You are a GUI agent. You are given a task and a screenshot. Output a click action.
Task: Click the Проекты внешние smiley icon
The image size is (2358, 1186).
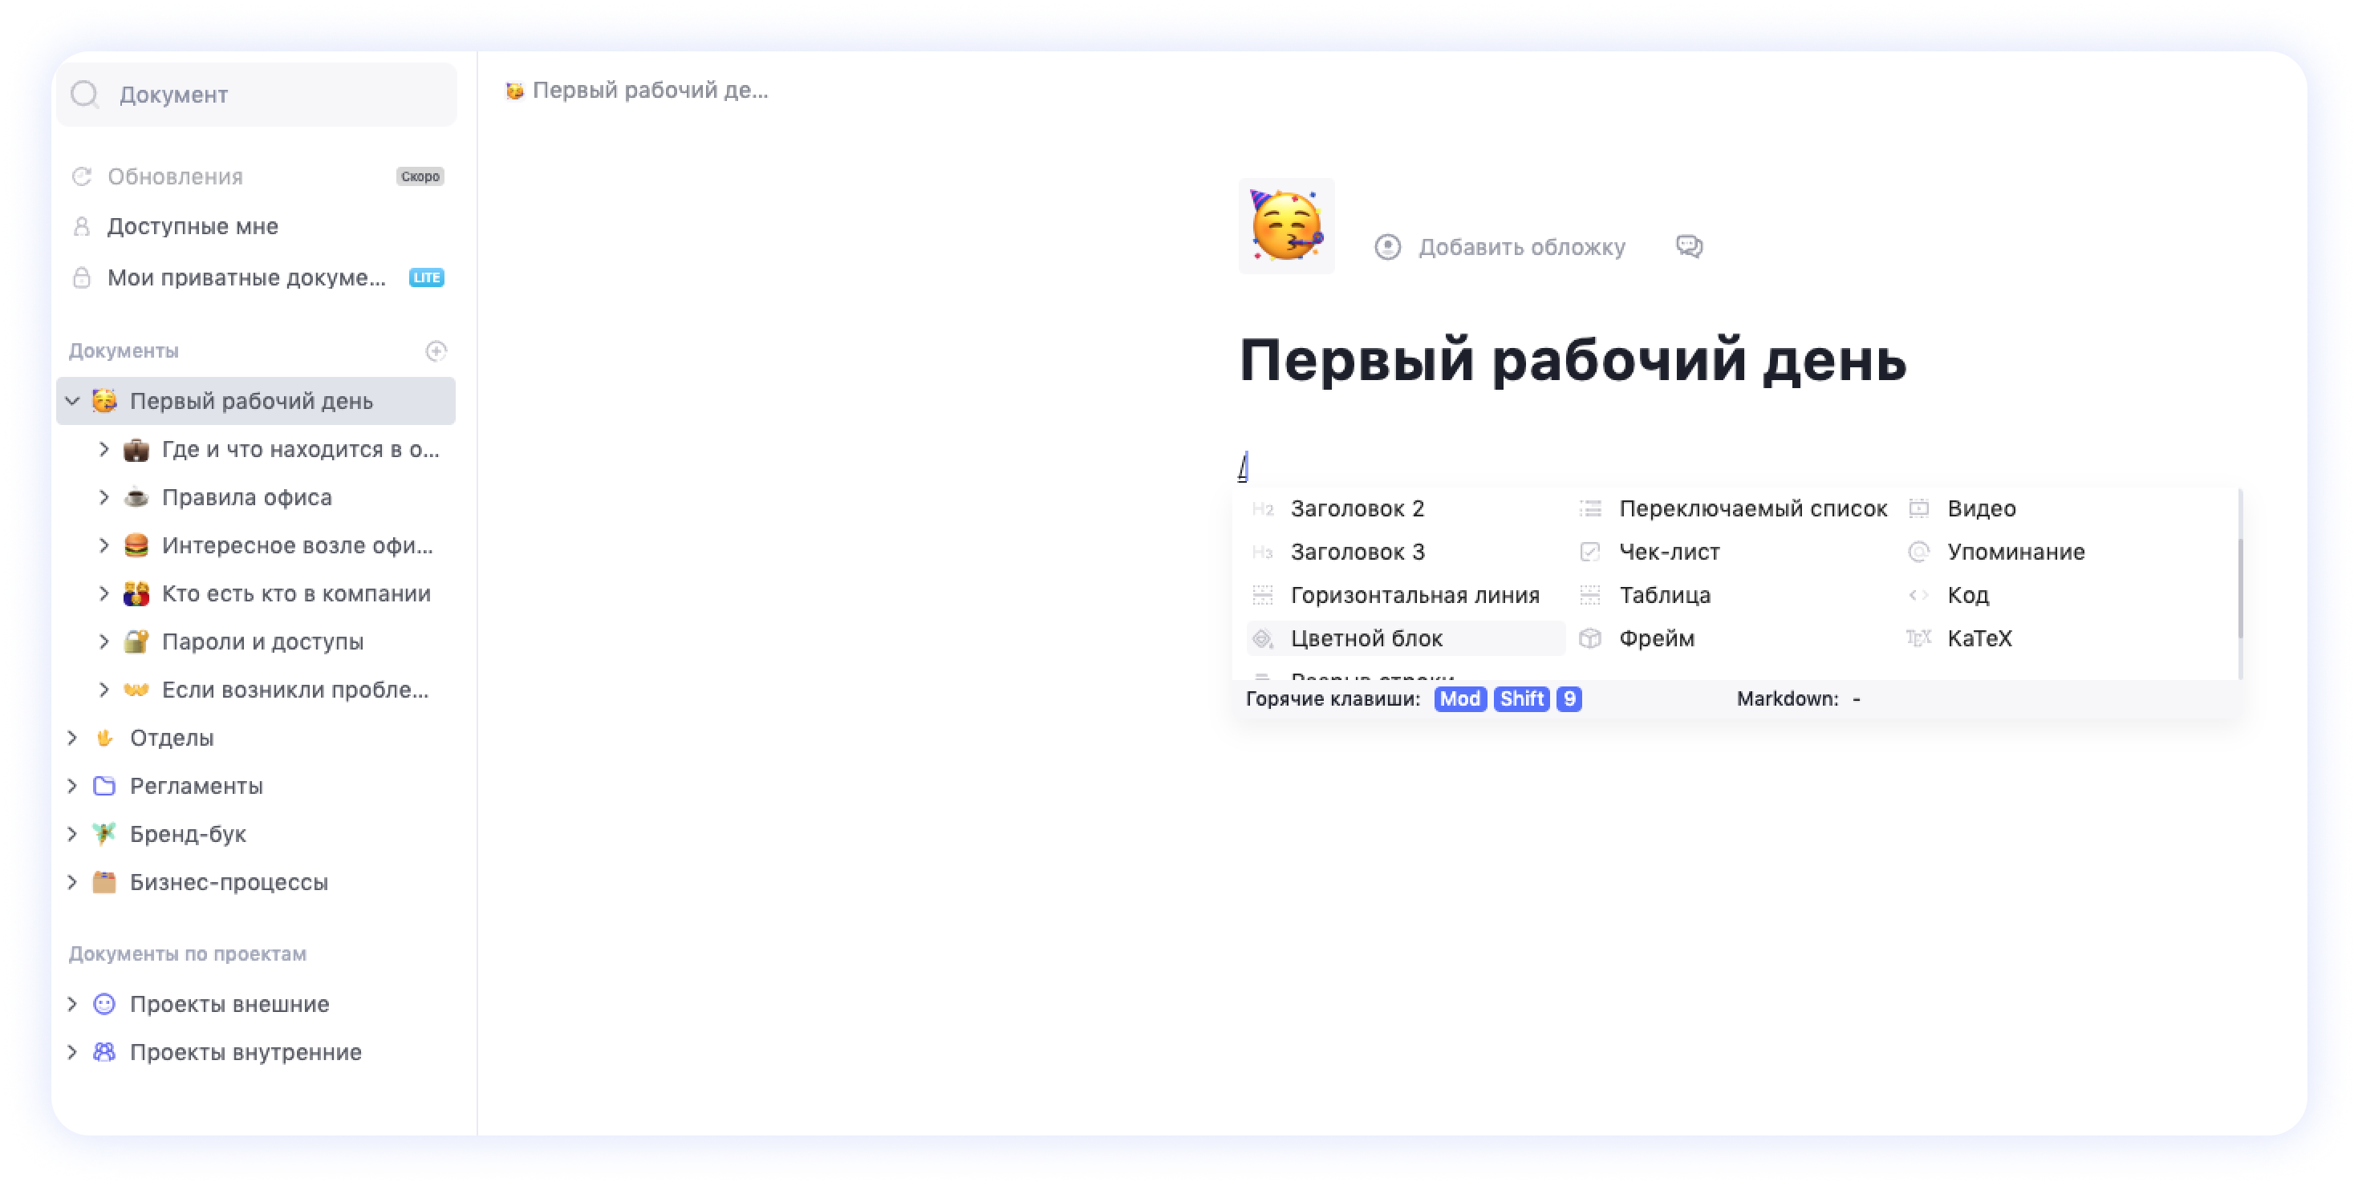tap(104, 1004)
